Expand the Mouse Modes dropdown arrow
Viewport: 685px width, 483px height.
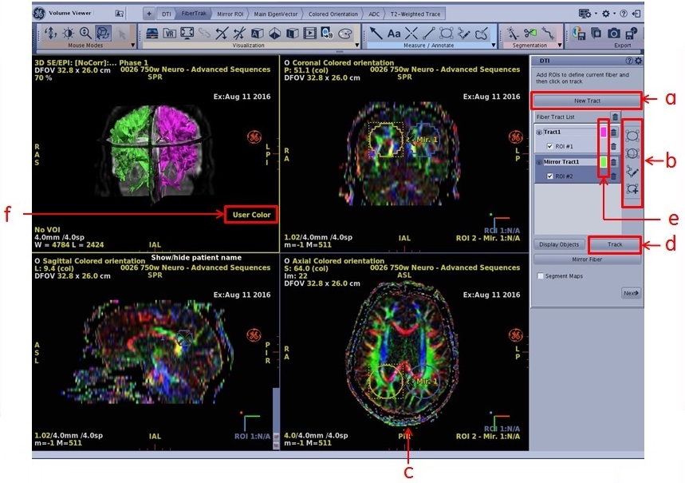click(x=132, y=46)
